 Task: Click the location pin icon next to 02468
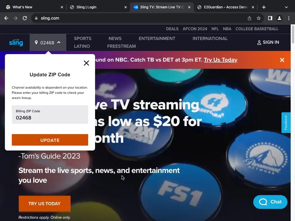coord(36,43)
